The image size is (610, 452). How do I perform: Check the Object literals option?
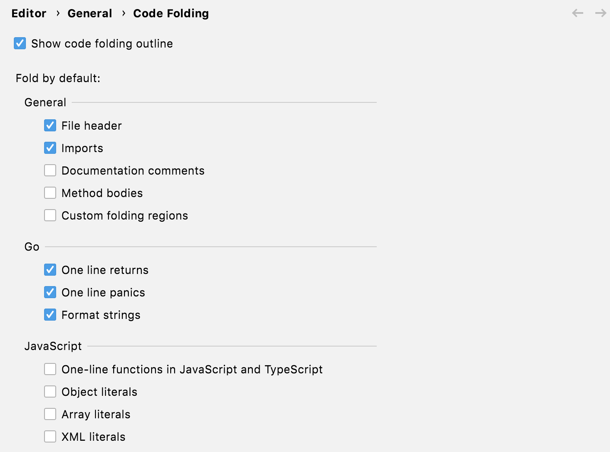coord(50,392)
